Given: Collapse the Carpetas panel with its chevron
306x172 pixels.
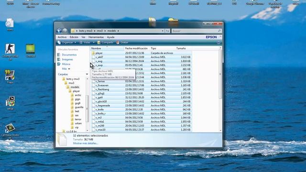Looking at the screenshot, I should tap(87, 75).
